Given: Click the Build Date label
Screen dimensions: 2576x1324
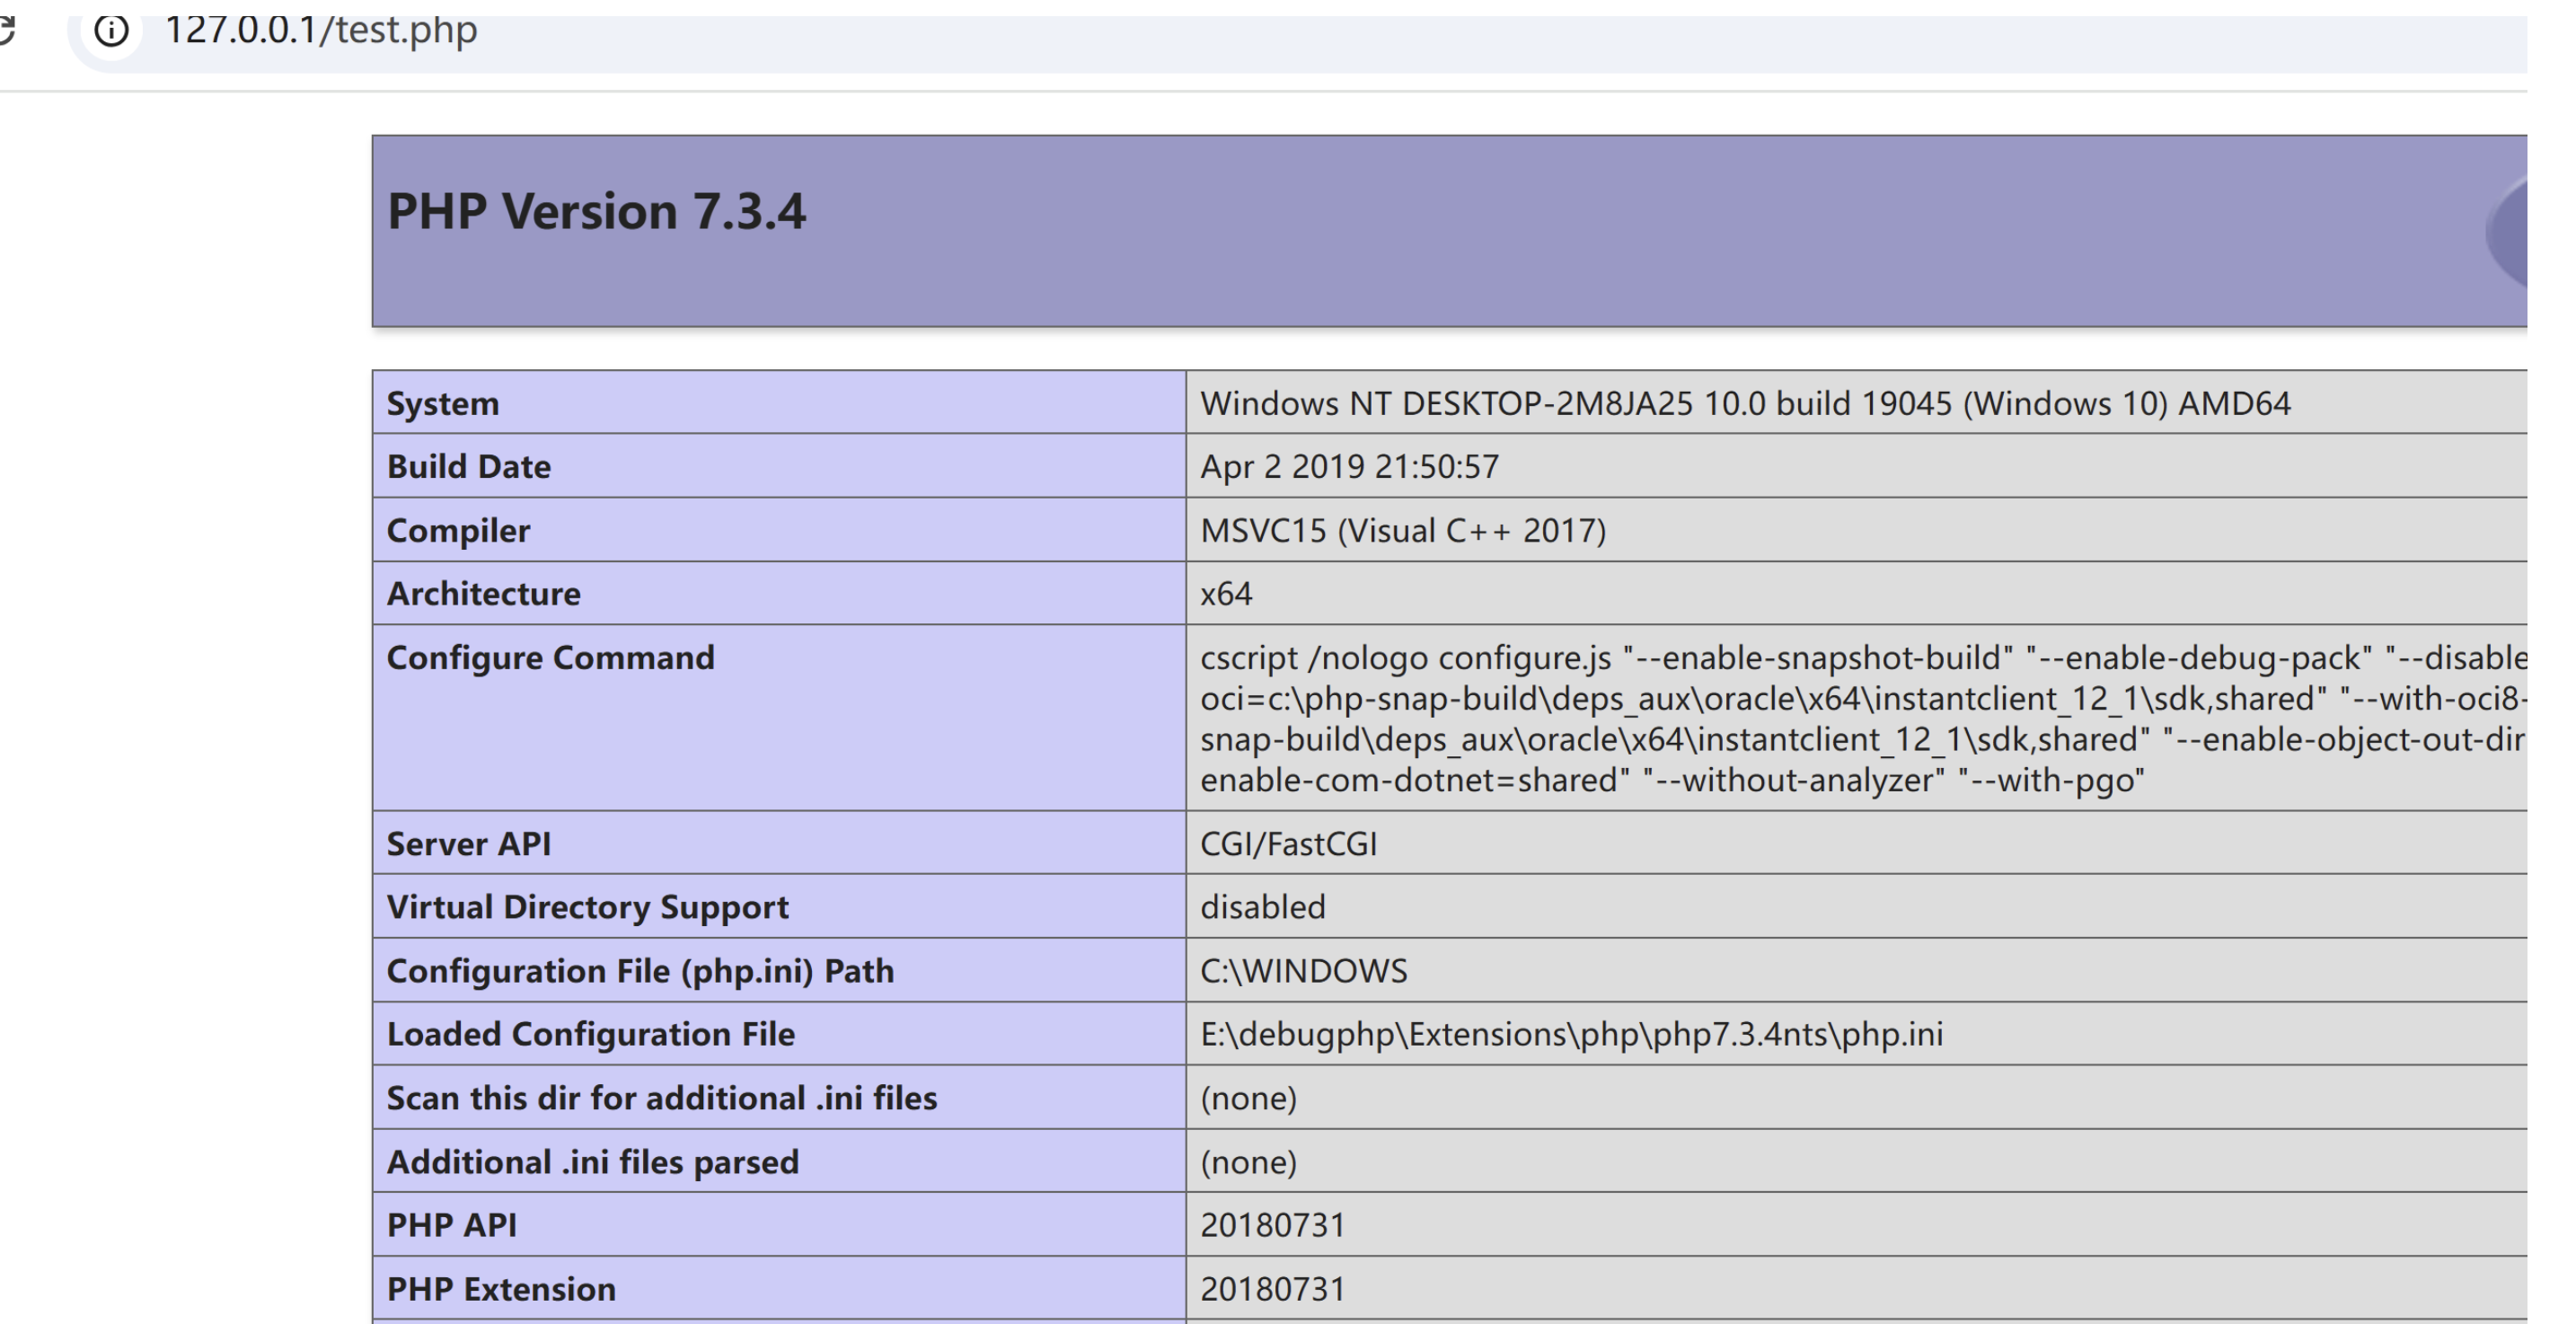Looking at the screenshot, I should pos(469,467).
